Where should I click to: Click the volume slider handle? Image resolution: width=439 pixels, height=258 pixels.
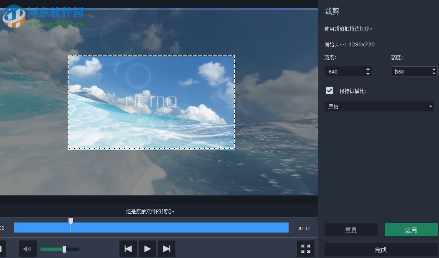coord(64,249)
